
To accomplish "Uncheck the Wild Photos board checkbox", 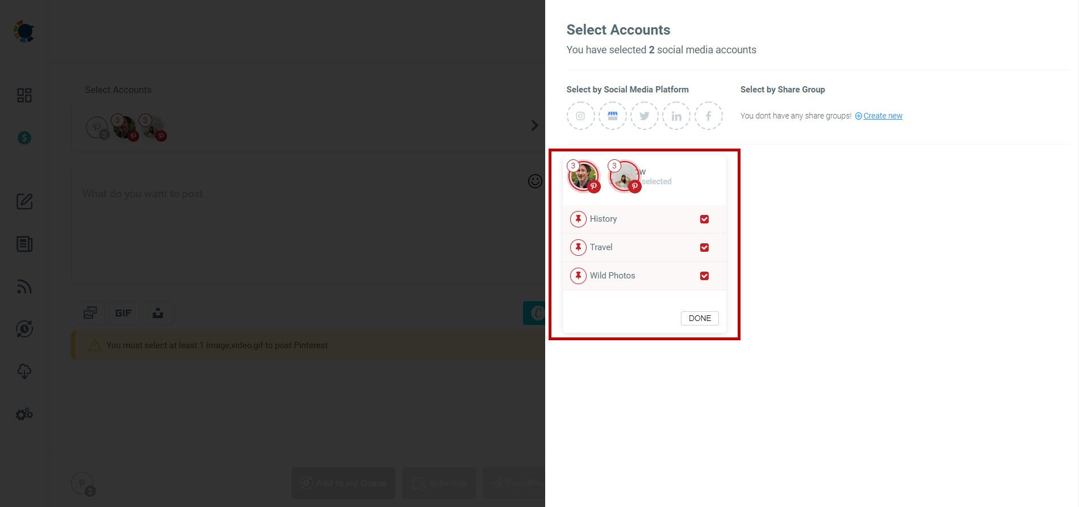I will pos(704,276).
